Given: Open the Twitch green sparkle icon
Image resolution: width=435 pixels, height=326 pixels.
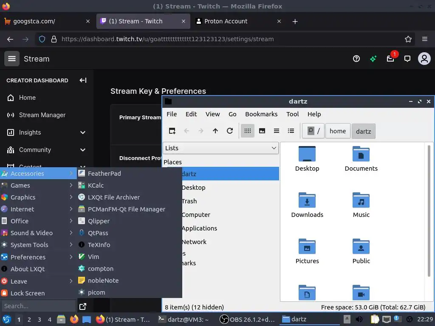Looking at the screenshot, I should 373,59.
